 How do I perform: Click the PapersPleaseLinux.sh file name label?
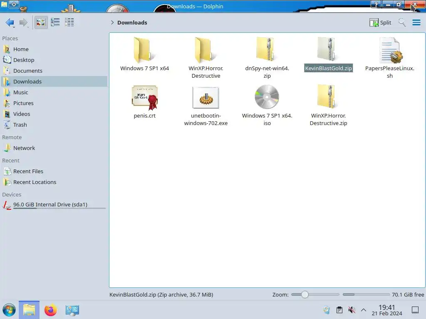(390, 72)
